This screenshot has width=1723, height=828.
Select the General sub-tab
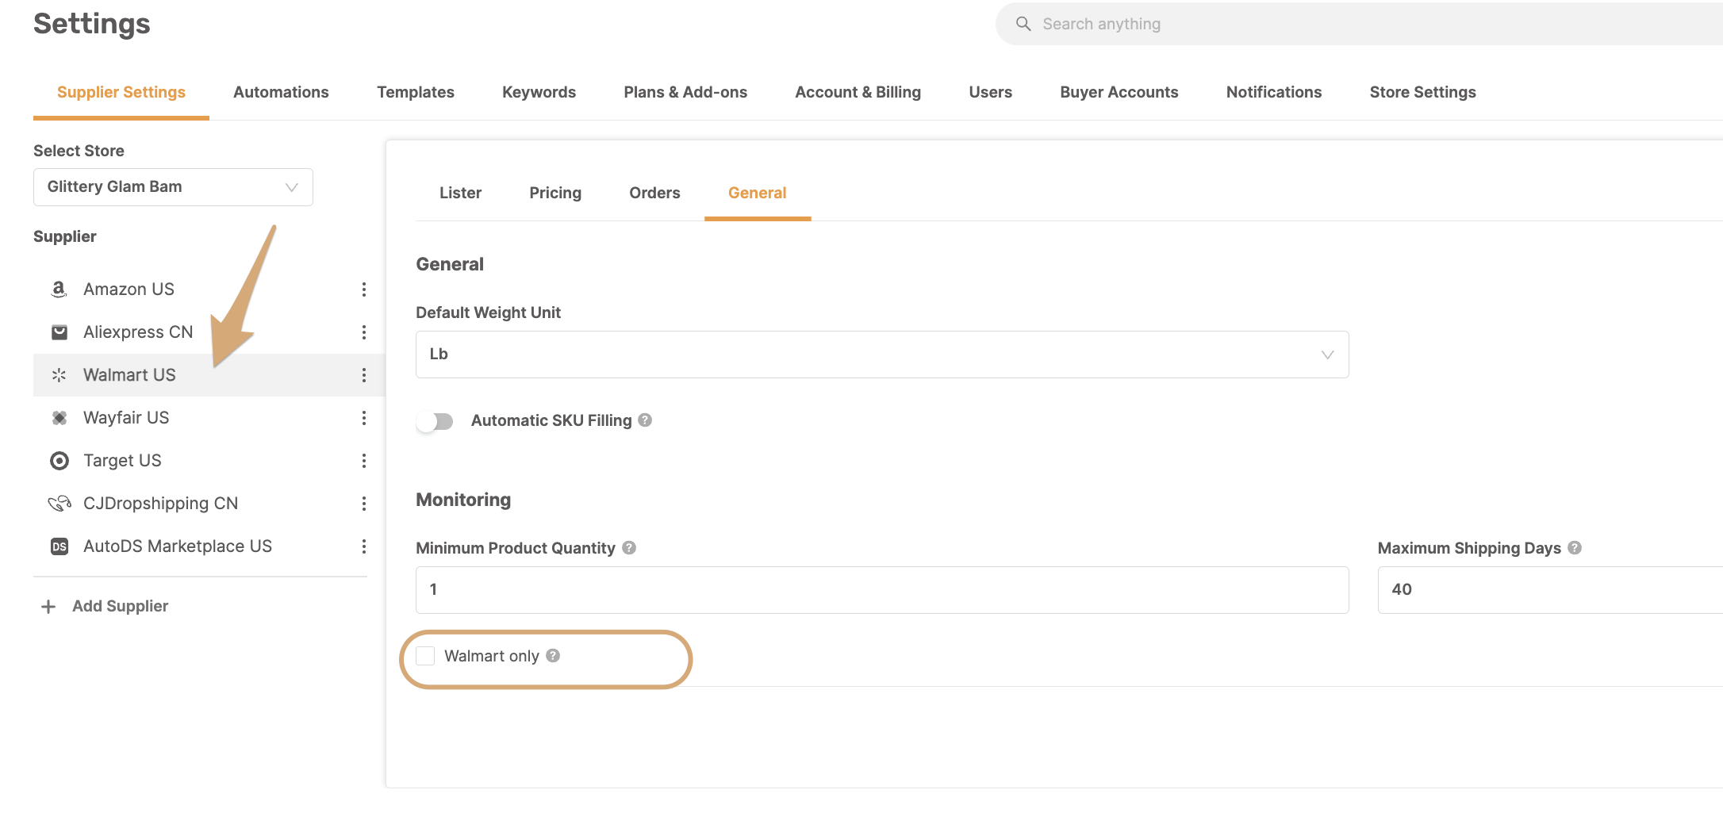758,193
